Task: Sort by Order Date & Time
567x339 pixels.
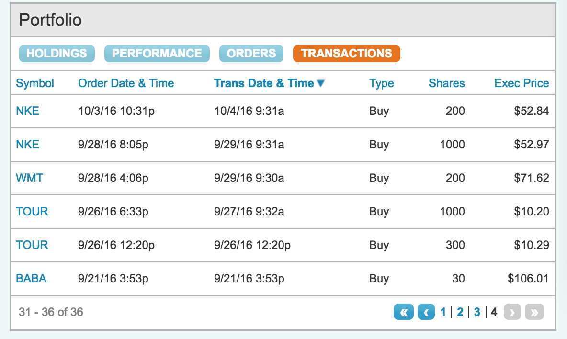Action: point(126,83)
